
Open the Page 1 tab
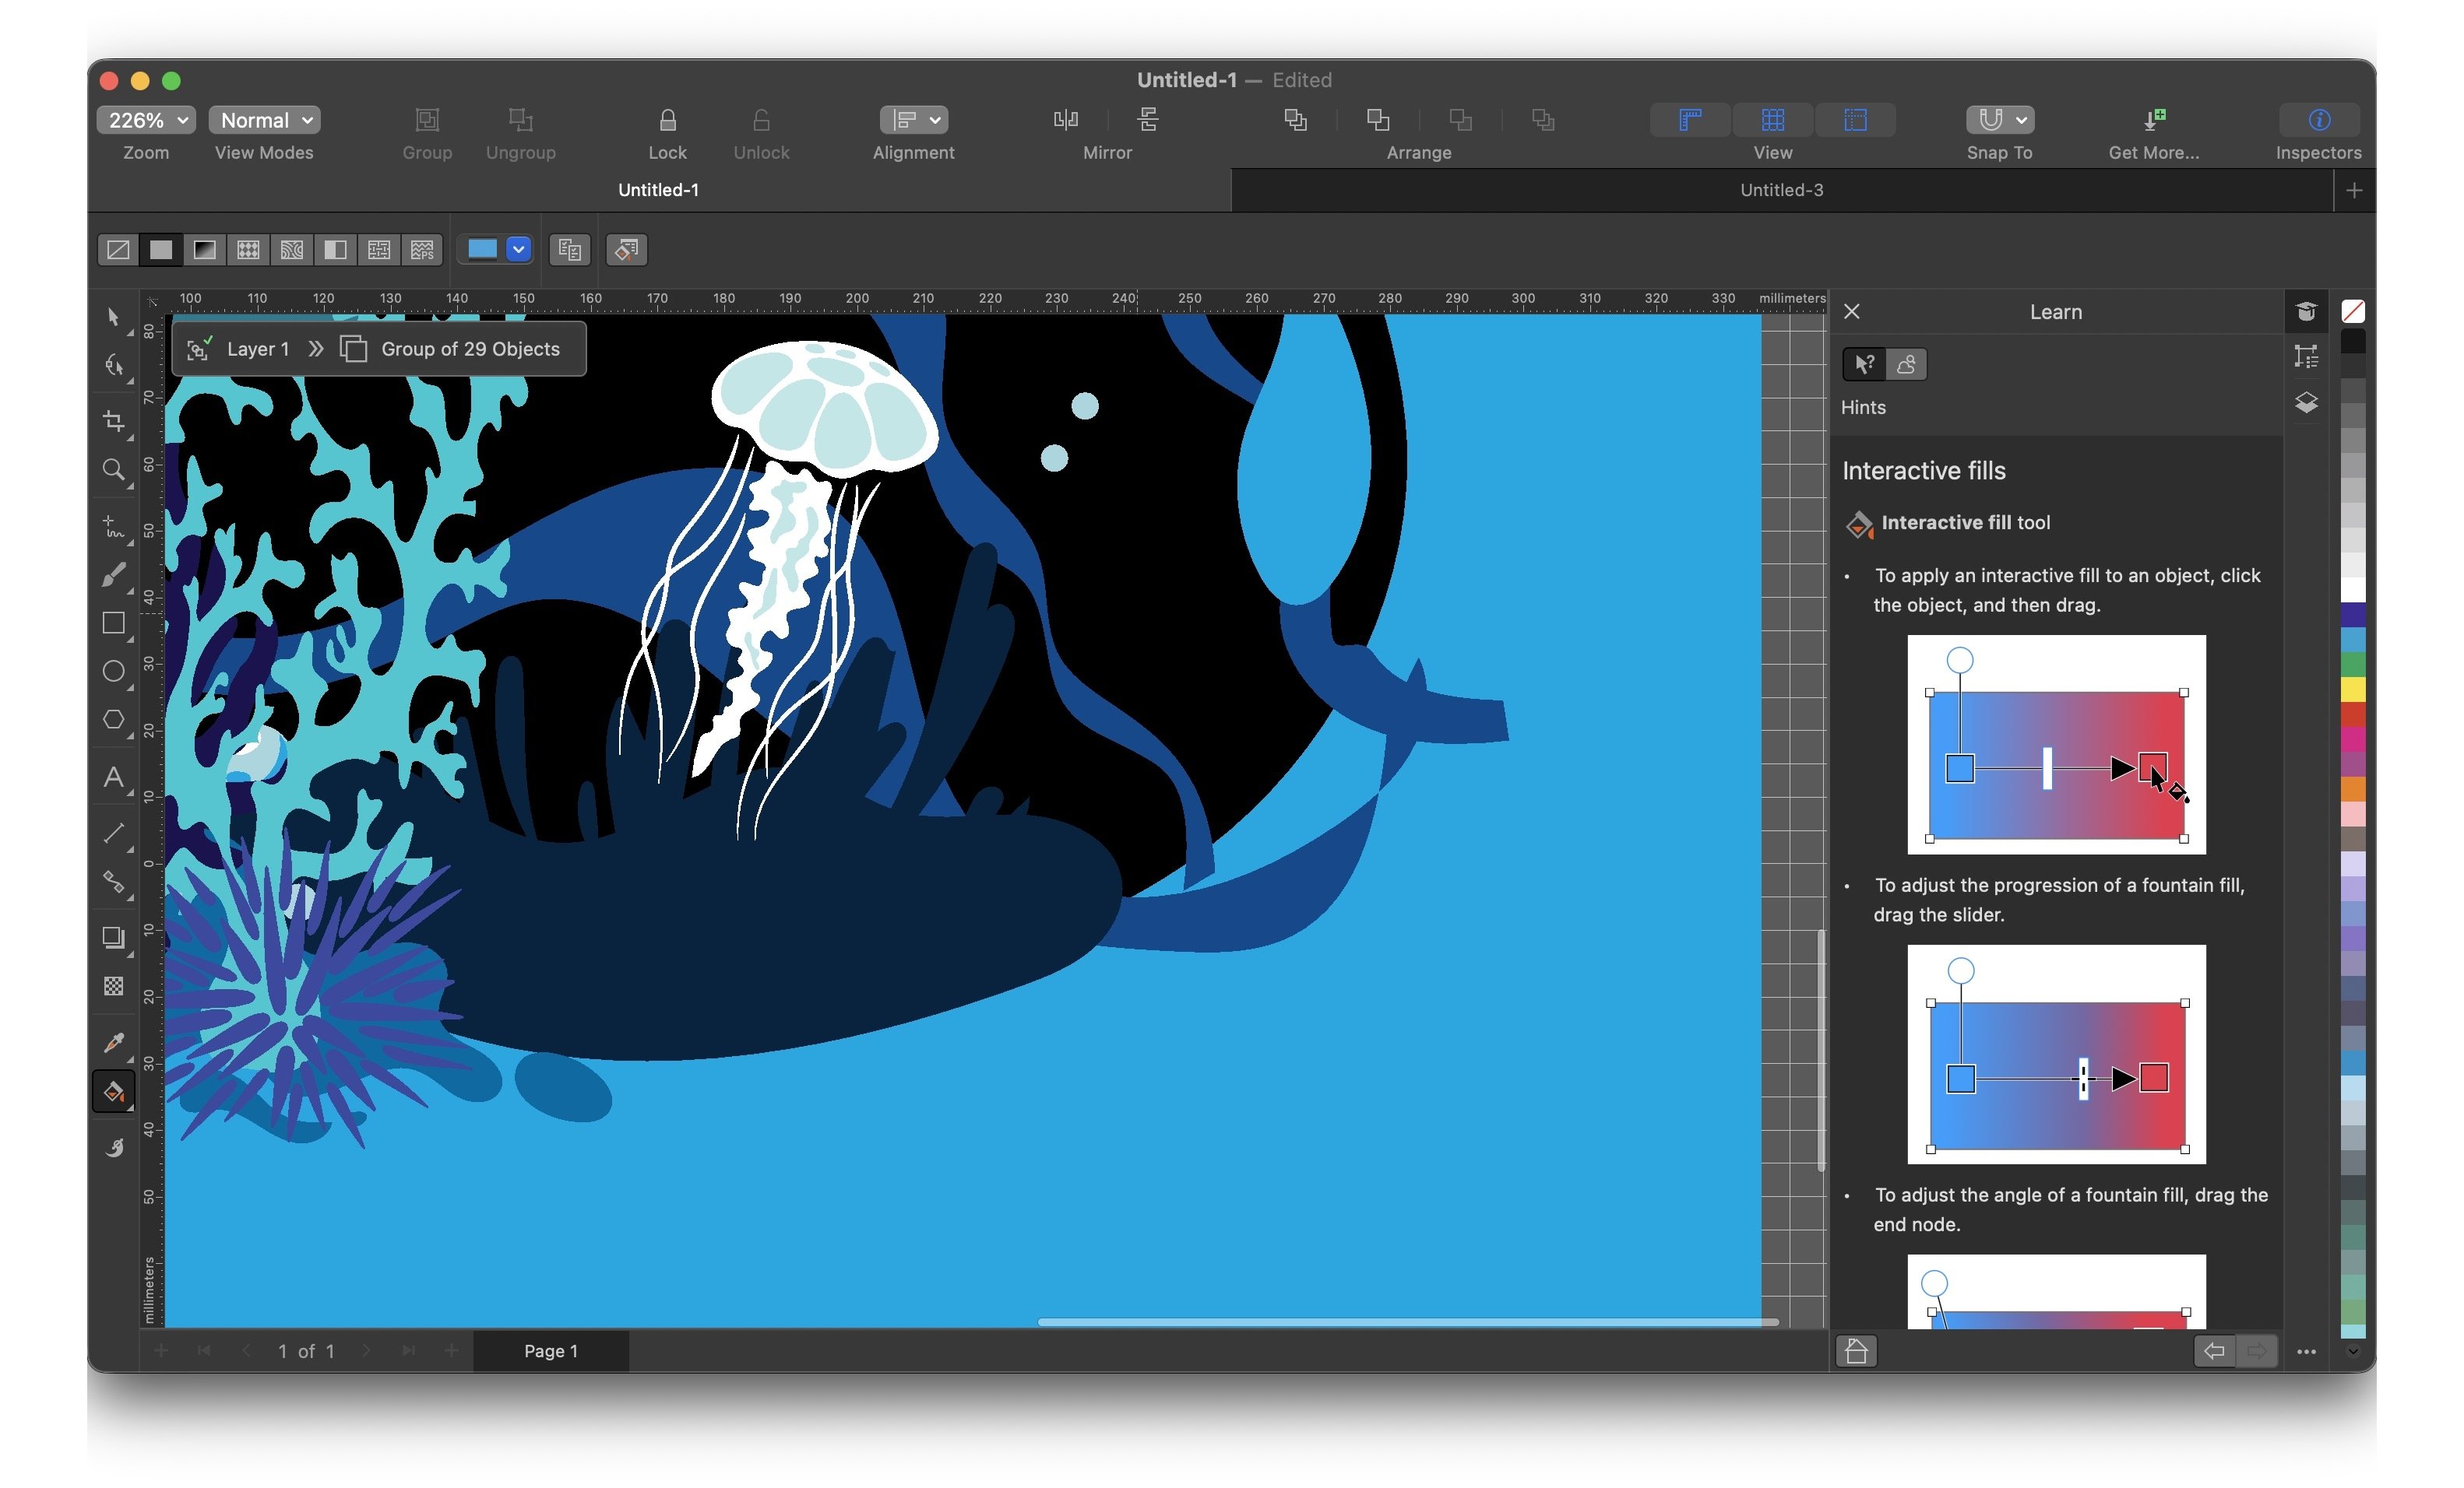point(550,1351)
